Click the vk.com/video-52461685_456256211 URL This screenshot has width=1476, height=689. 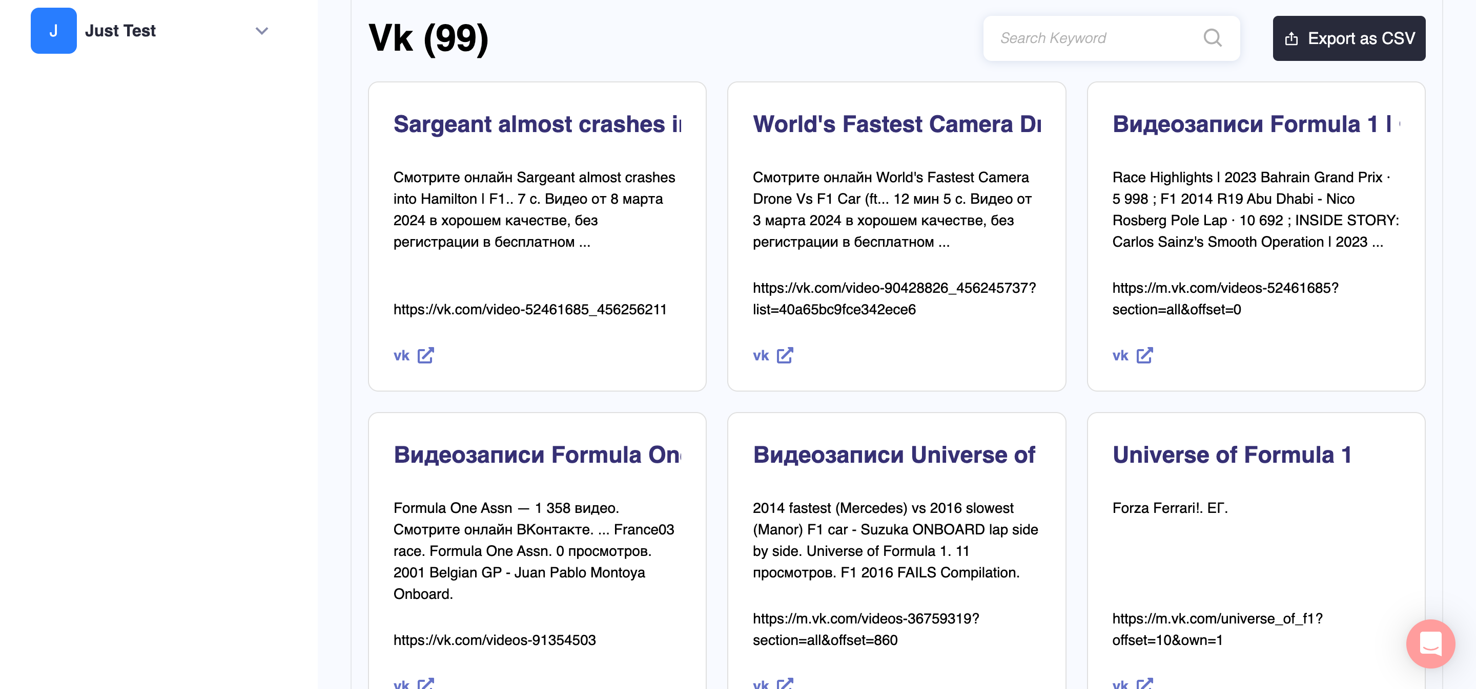click(529, 310)
